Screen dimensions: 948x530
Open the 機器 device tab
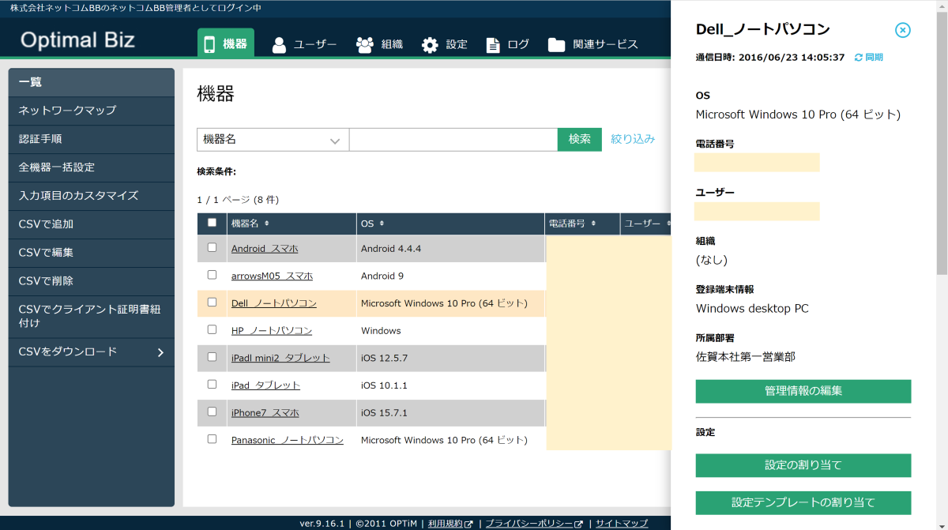(x=226, y=43)
